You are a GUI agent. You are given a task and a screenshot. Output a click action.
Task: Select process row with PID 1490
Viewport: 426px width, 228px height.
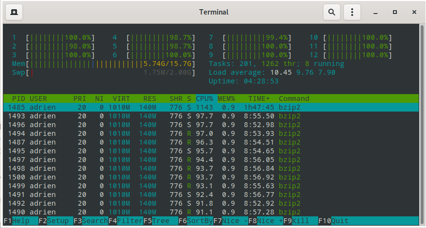211,212
